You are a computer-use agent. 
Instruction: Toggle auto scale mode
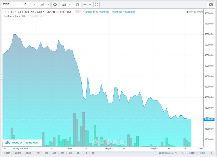coord(202,153)
